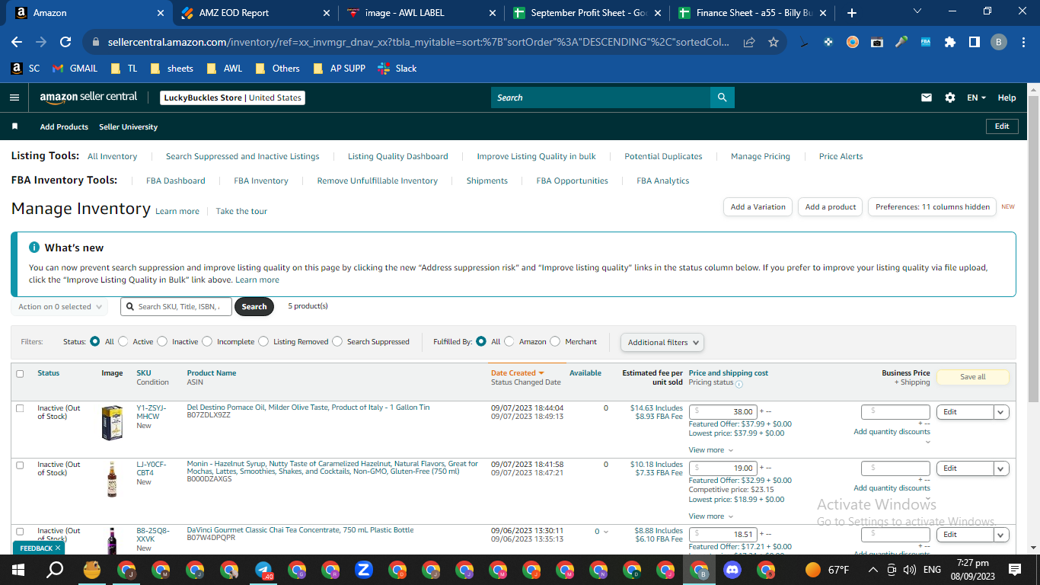This screenshot has width=1040, height=585.
Task: Open a new browser tab with plus
Action: click(x=852, y=13)
